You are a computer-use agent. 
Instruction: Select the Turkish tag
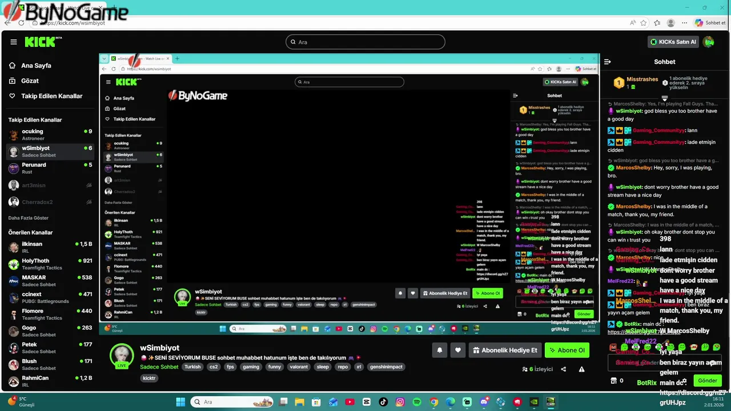pyautogui.click(x=192, y=366)
